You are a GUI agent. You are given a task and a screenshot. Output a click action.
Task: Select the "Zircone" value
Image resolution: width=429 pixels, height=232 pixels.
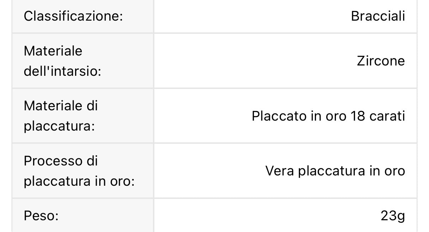coord(381,61)
